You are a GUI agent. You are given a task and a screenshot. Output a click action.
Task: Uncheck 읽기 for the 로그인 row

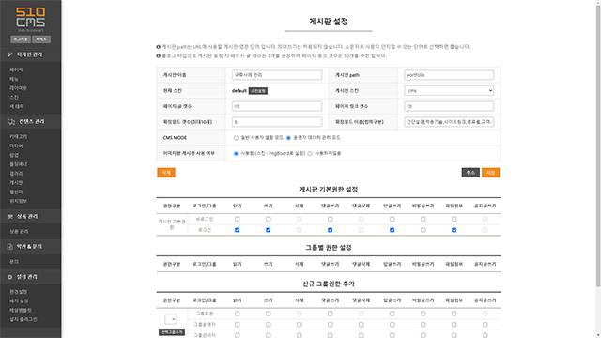[x=238, y=230]
